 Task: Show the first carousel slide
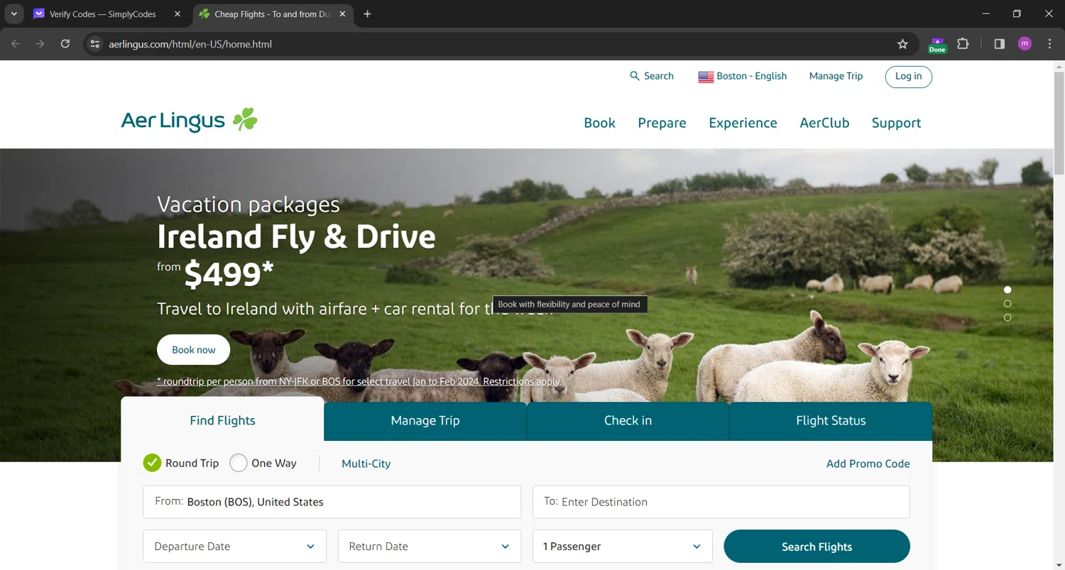pyautogui.click(x=1007, y=290)
